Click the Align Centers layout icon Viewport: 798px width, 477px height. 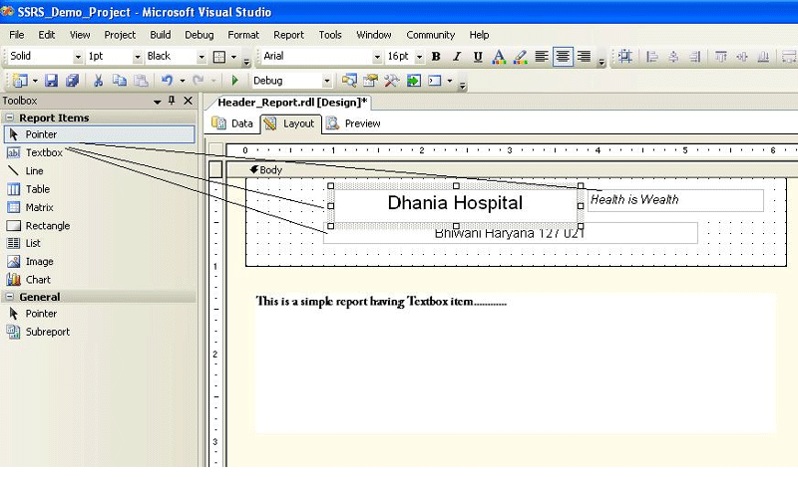673,57
